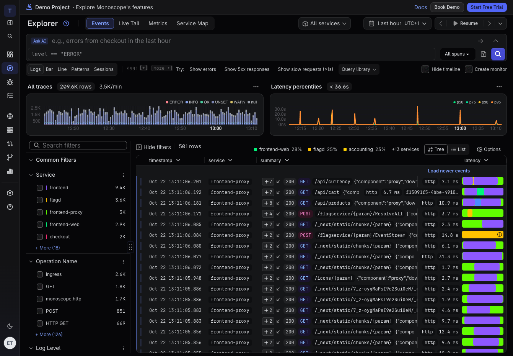The width and height of the screenshot is (513, 356).
Task: Check the frontend service filter
Action: pos(40,188)
